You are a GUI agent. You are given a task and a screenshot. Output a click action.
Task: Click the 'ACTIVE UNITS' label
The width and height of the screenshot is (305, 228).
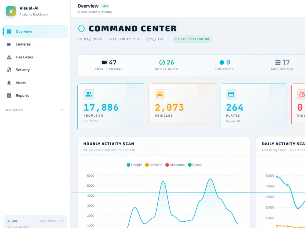(166, 69)
